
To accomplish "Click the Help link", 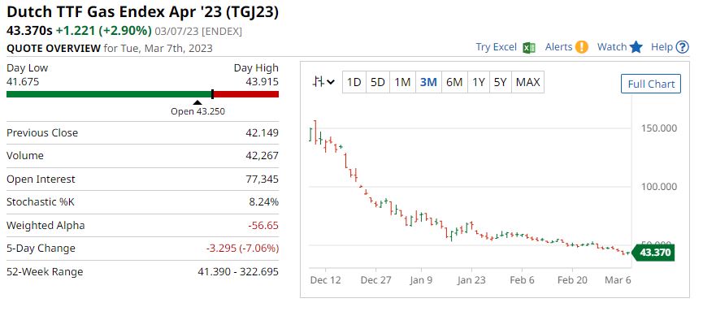I will 662,47.
